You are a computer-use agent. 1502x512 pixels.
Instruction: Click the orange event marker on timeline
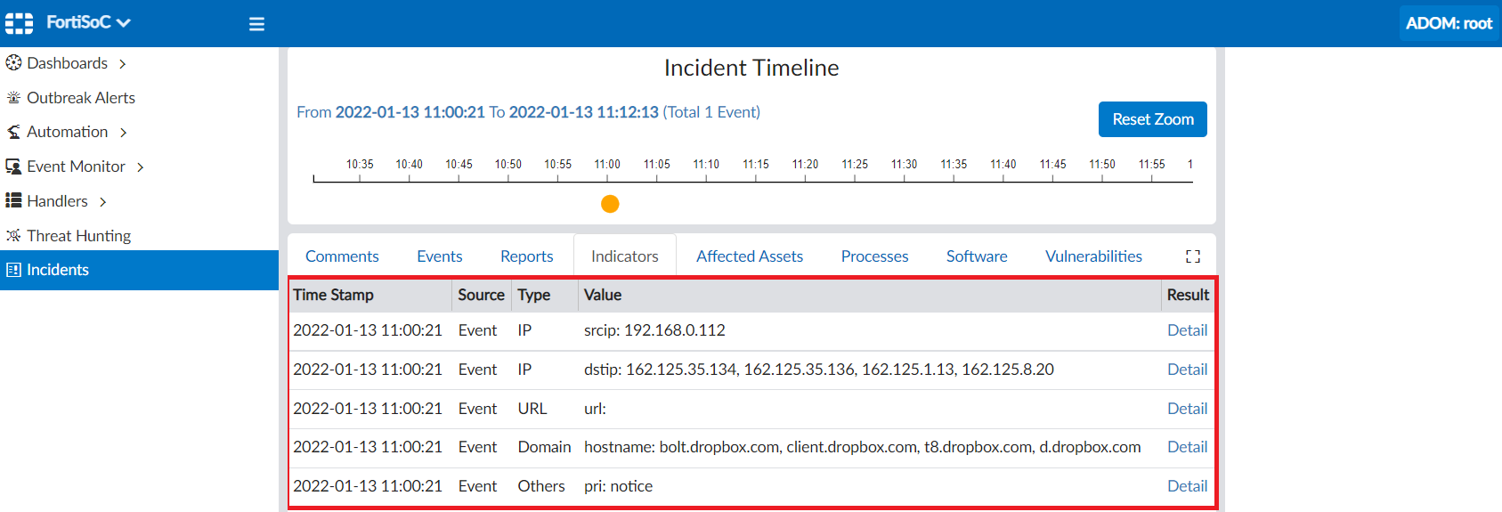pyautogui.click(x=610, y=204)
